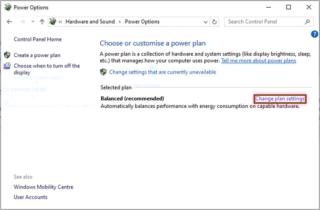Open Change plan settings for Balanced
This screenshot has height=210, width=320.
pyautogui.click(x=280, y=99)
